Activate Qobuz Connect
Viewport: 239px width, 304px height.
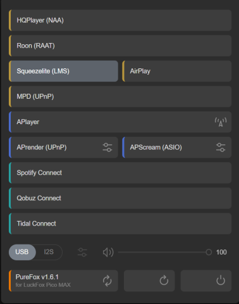pyautogui.click(x=120, y=198)
